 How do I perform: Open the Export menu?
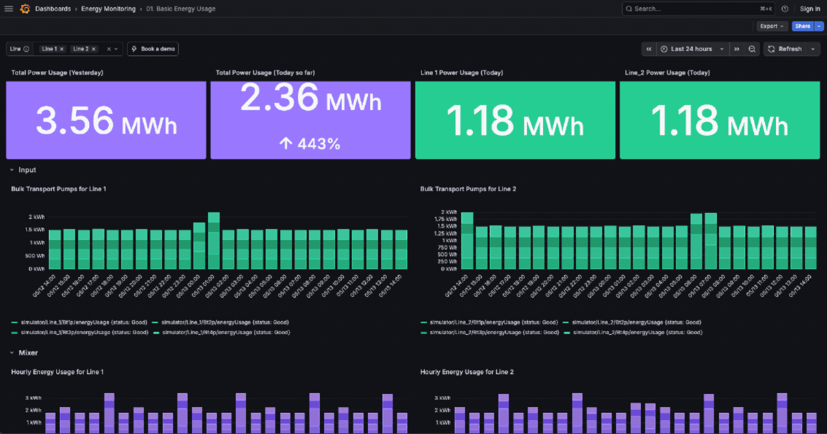(772, 26)
